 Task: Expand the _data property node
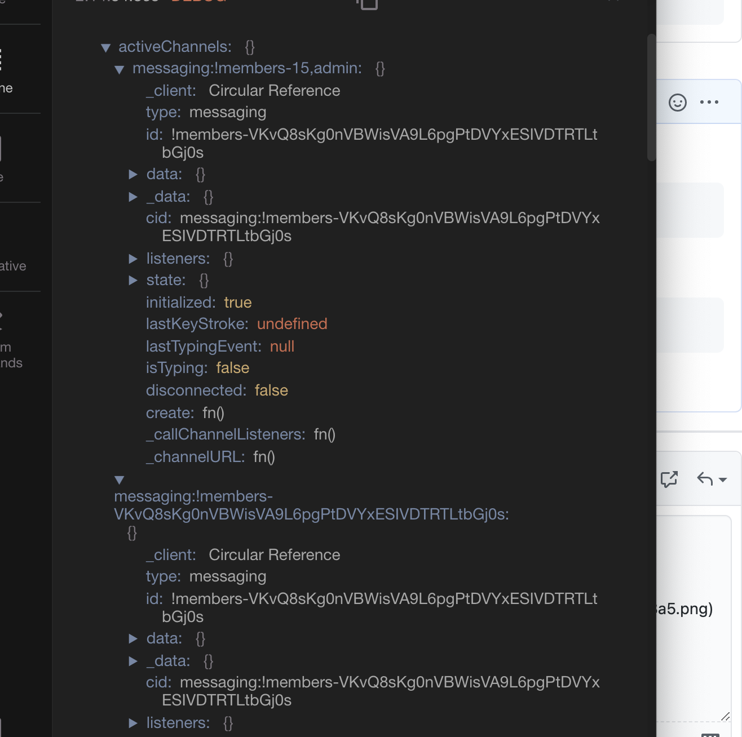[x=134, y=197]
